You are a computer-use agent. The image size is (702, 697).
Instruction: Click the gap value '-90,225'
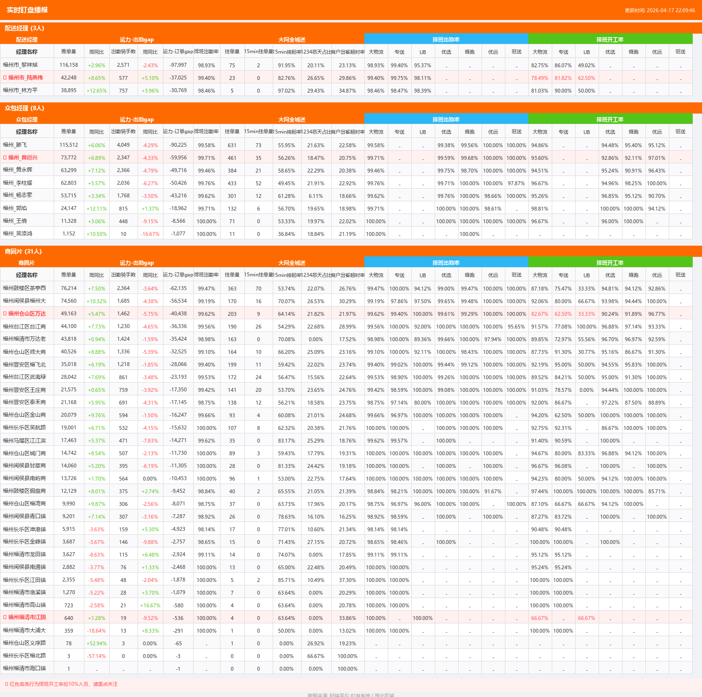point(178,145)
